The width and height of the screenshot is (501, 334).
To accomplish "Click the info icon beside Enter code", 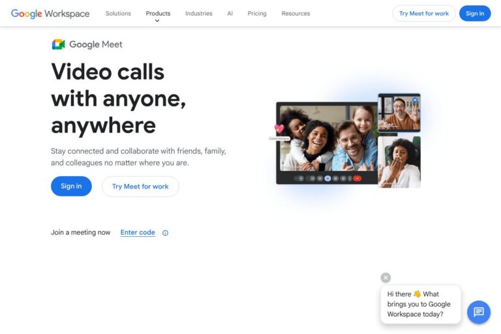I will pos(165,233).
